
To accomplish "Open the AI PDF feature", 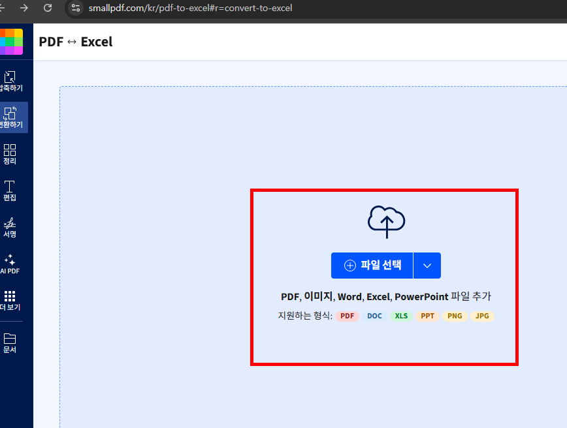I will click(x=10, y=264).
